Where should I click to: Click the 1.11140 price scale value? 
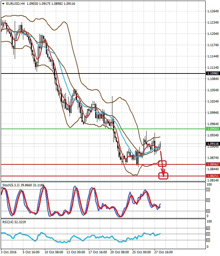point(213,67)
